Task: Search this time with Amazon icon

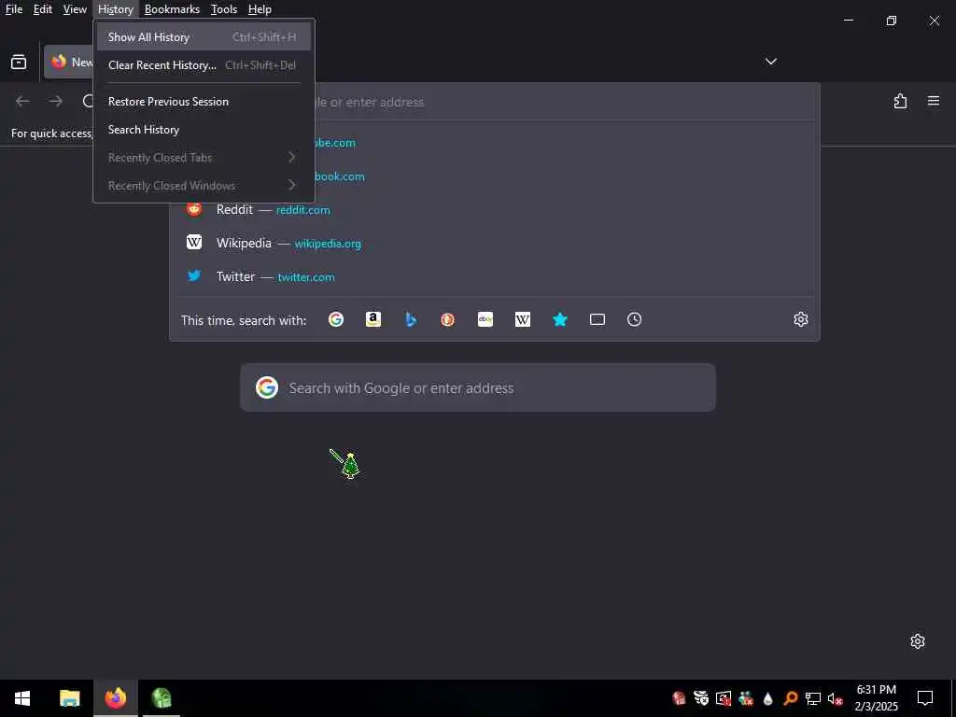Action: tap(373, 319)
